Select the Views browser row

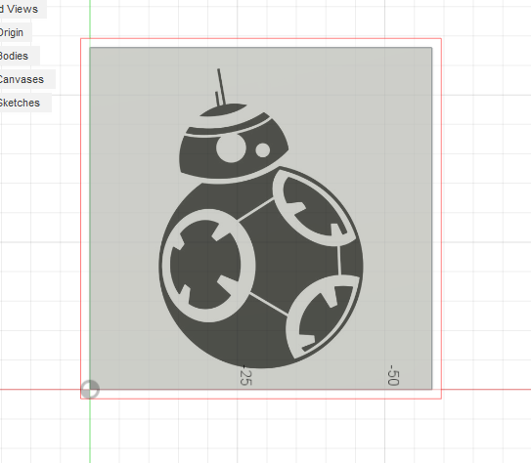pos(22,9)
